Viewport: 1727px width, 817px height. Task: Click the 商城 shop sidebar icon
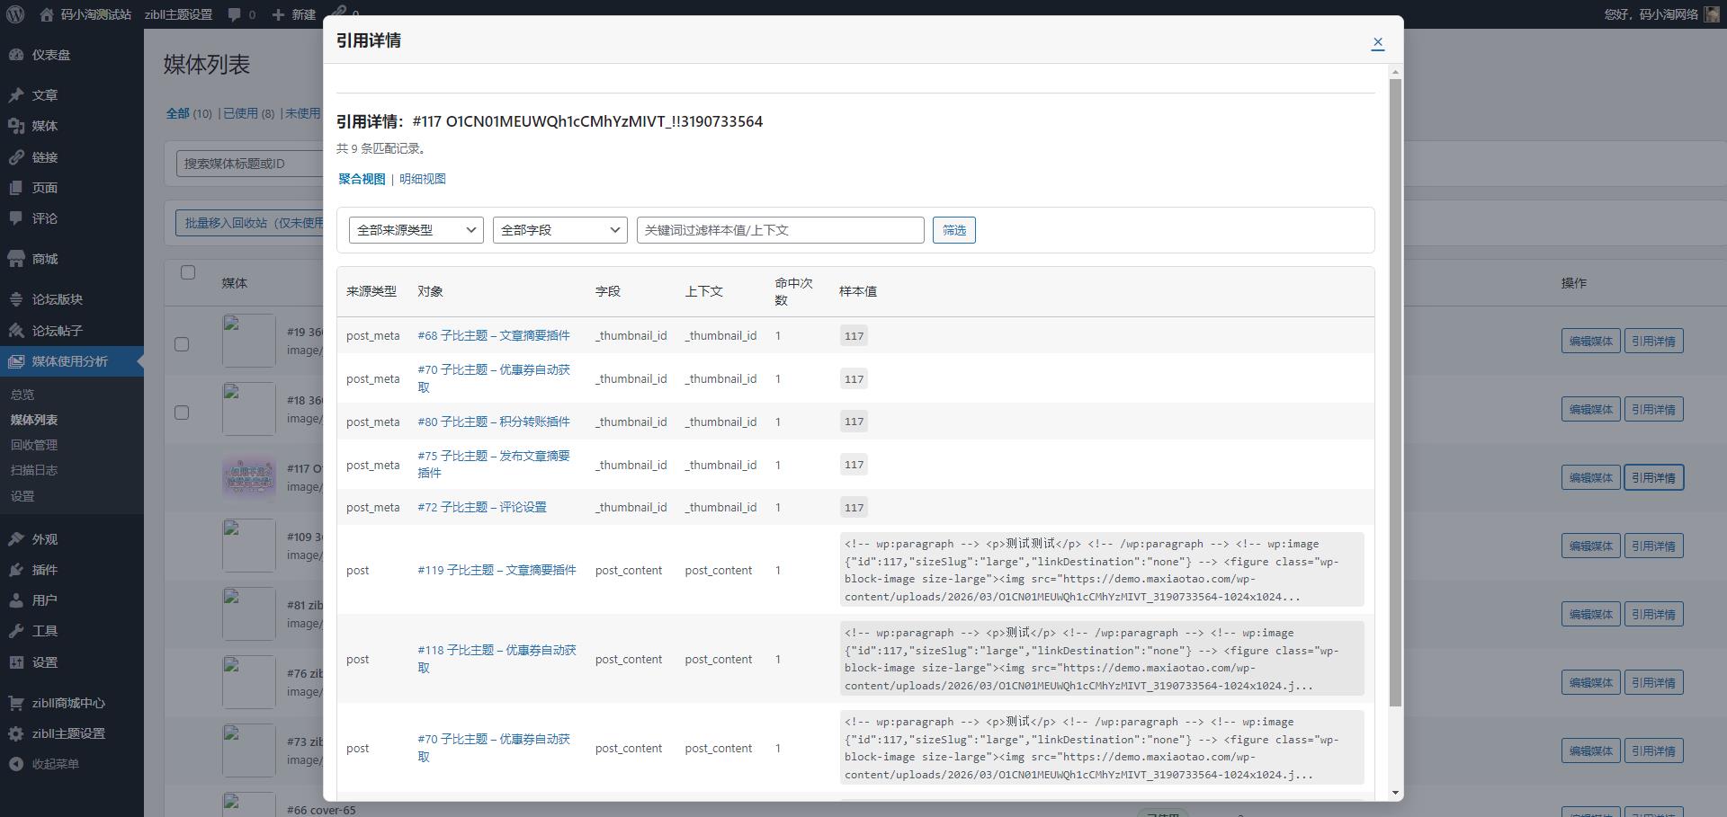coord(16,259)
